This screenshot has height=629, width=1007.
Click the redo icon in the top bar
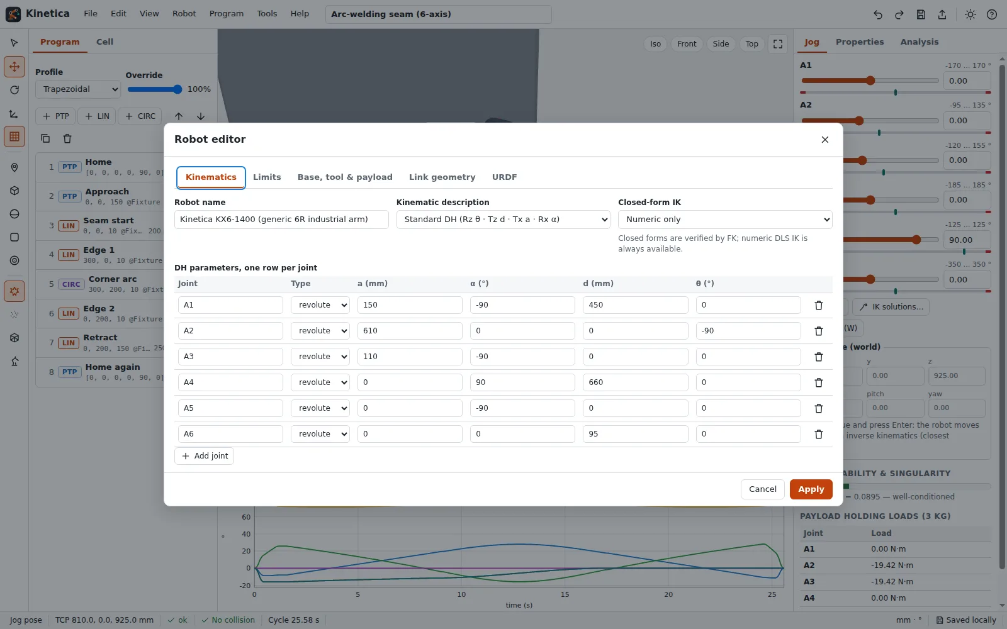point(899,14)
